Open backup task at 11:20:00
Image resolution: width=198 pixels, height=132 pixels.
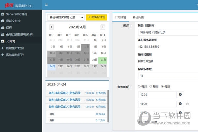[77, 100]
